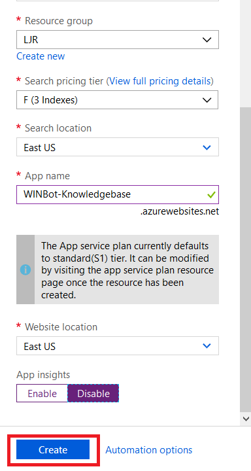Click the vertical scrollbar thumb
This screenshot has height=471, width=251.
246,260
